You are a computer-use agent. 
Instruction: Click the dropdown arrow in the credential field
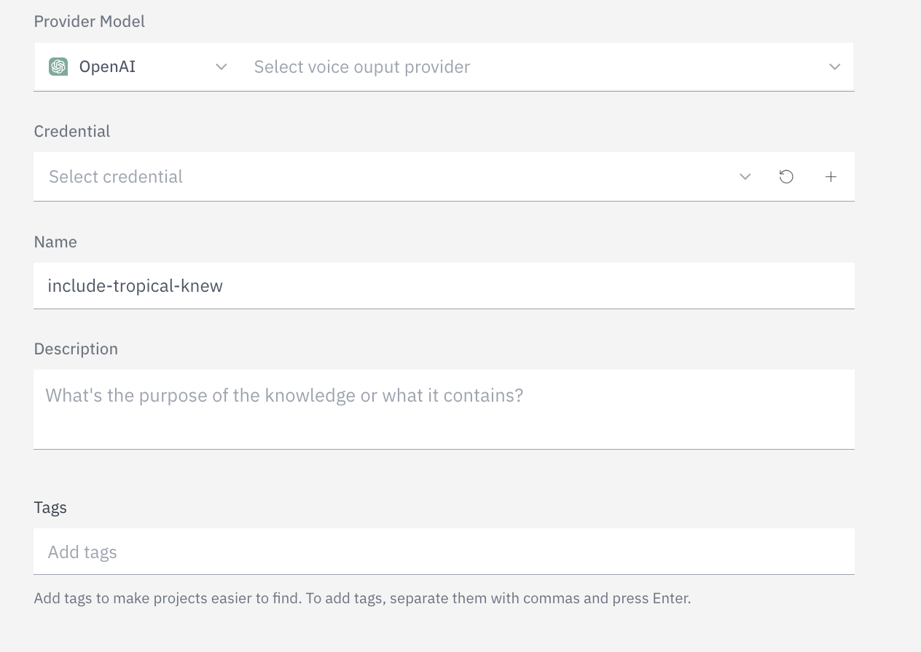745,176
